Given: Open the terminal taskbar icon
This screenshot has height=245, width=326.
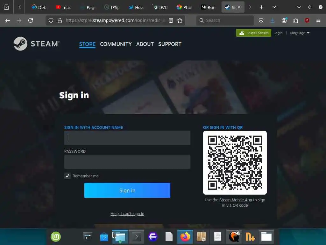Looking at the screenshot, I should point(136,237).
